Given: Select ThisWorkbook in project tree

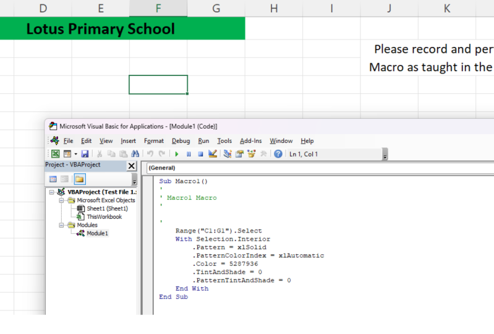Looking at the screenshot, I should pos(104,216).
